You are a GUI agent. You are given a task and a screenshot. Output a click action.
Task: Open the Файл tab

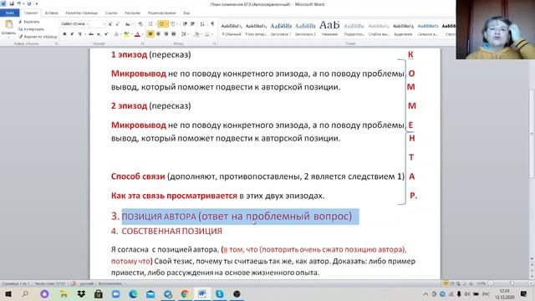point(9,13)
